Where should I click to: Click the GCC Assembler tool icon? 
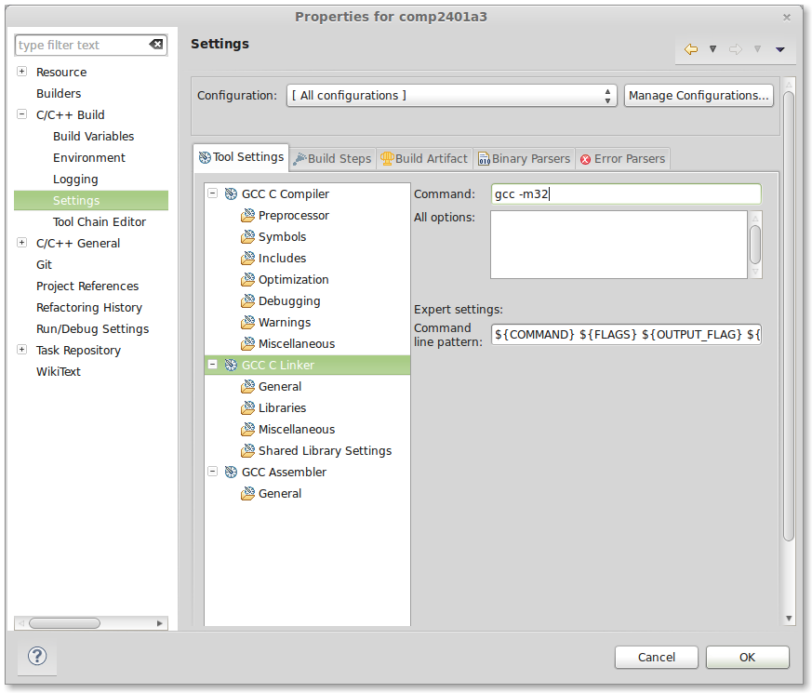(231, 473)
